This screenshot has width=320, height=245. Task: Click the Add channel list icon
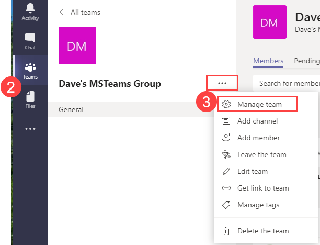pos(226,121)
